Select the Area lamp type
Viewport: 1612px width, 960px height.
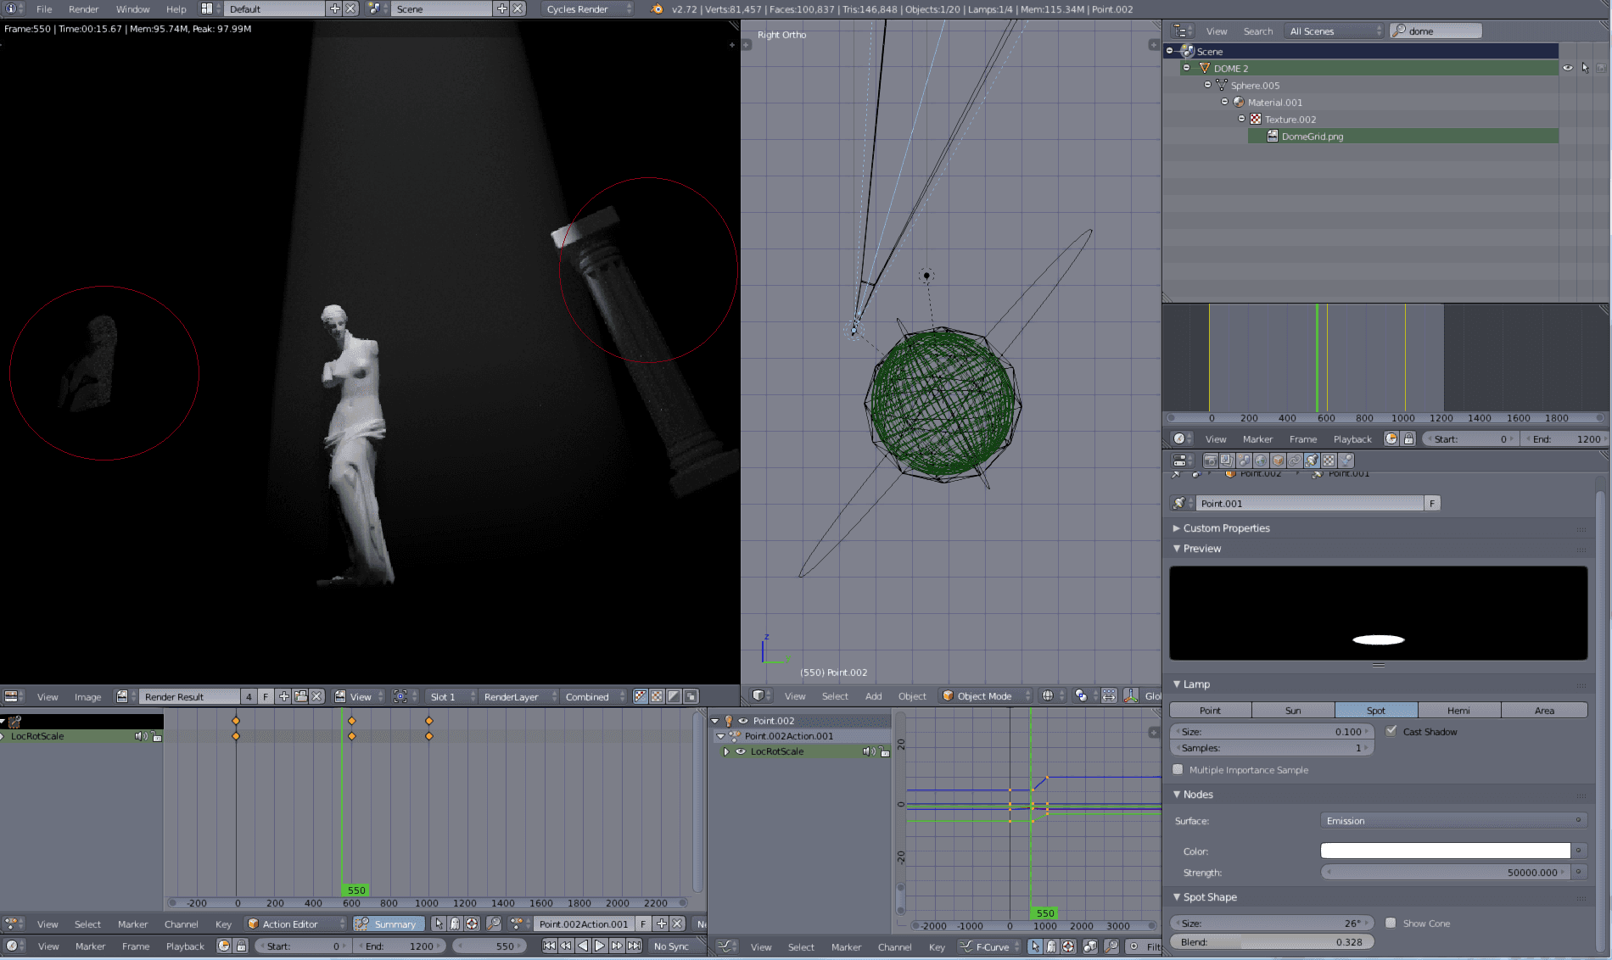(x=1543, y=710)
